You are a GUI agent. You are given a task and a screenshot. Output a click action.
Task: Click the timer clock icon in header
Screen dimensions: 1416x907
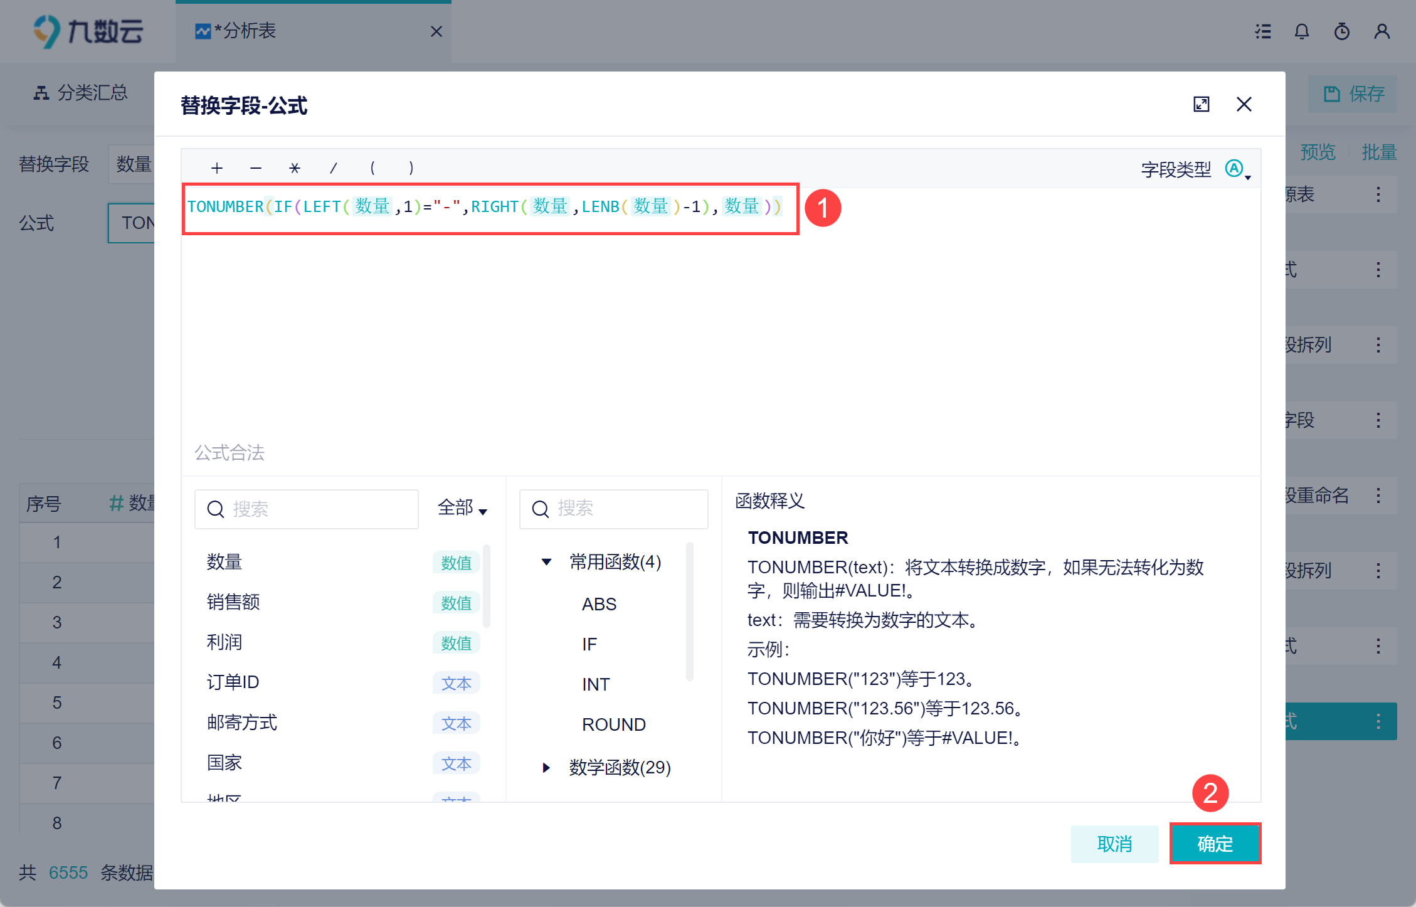[x=1341, y=31]
